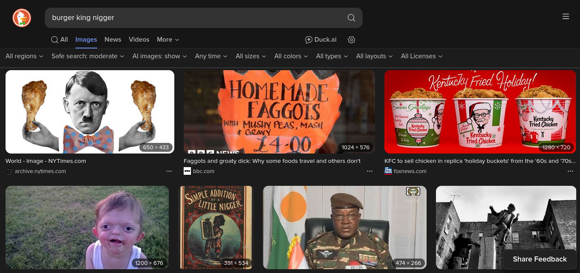Click the magnifier icon in search box
This screenshot has width=580, height=273.
click(351, 18)
